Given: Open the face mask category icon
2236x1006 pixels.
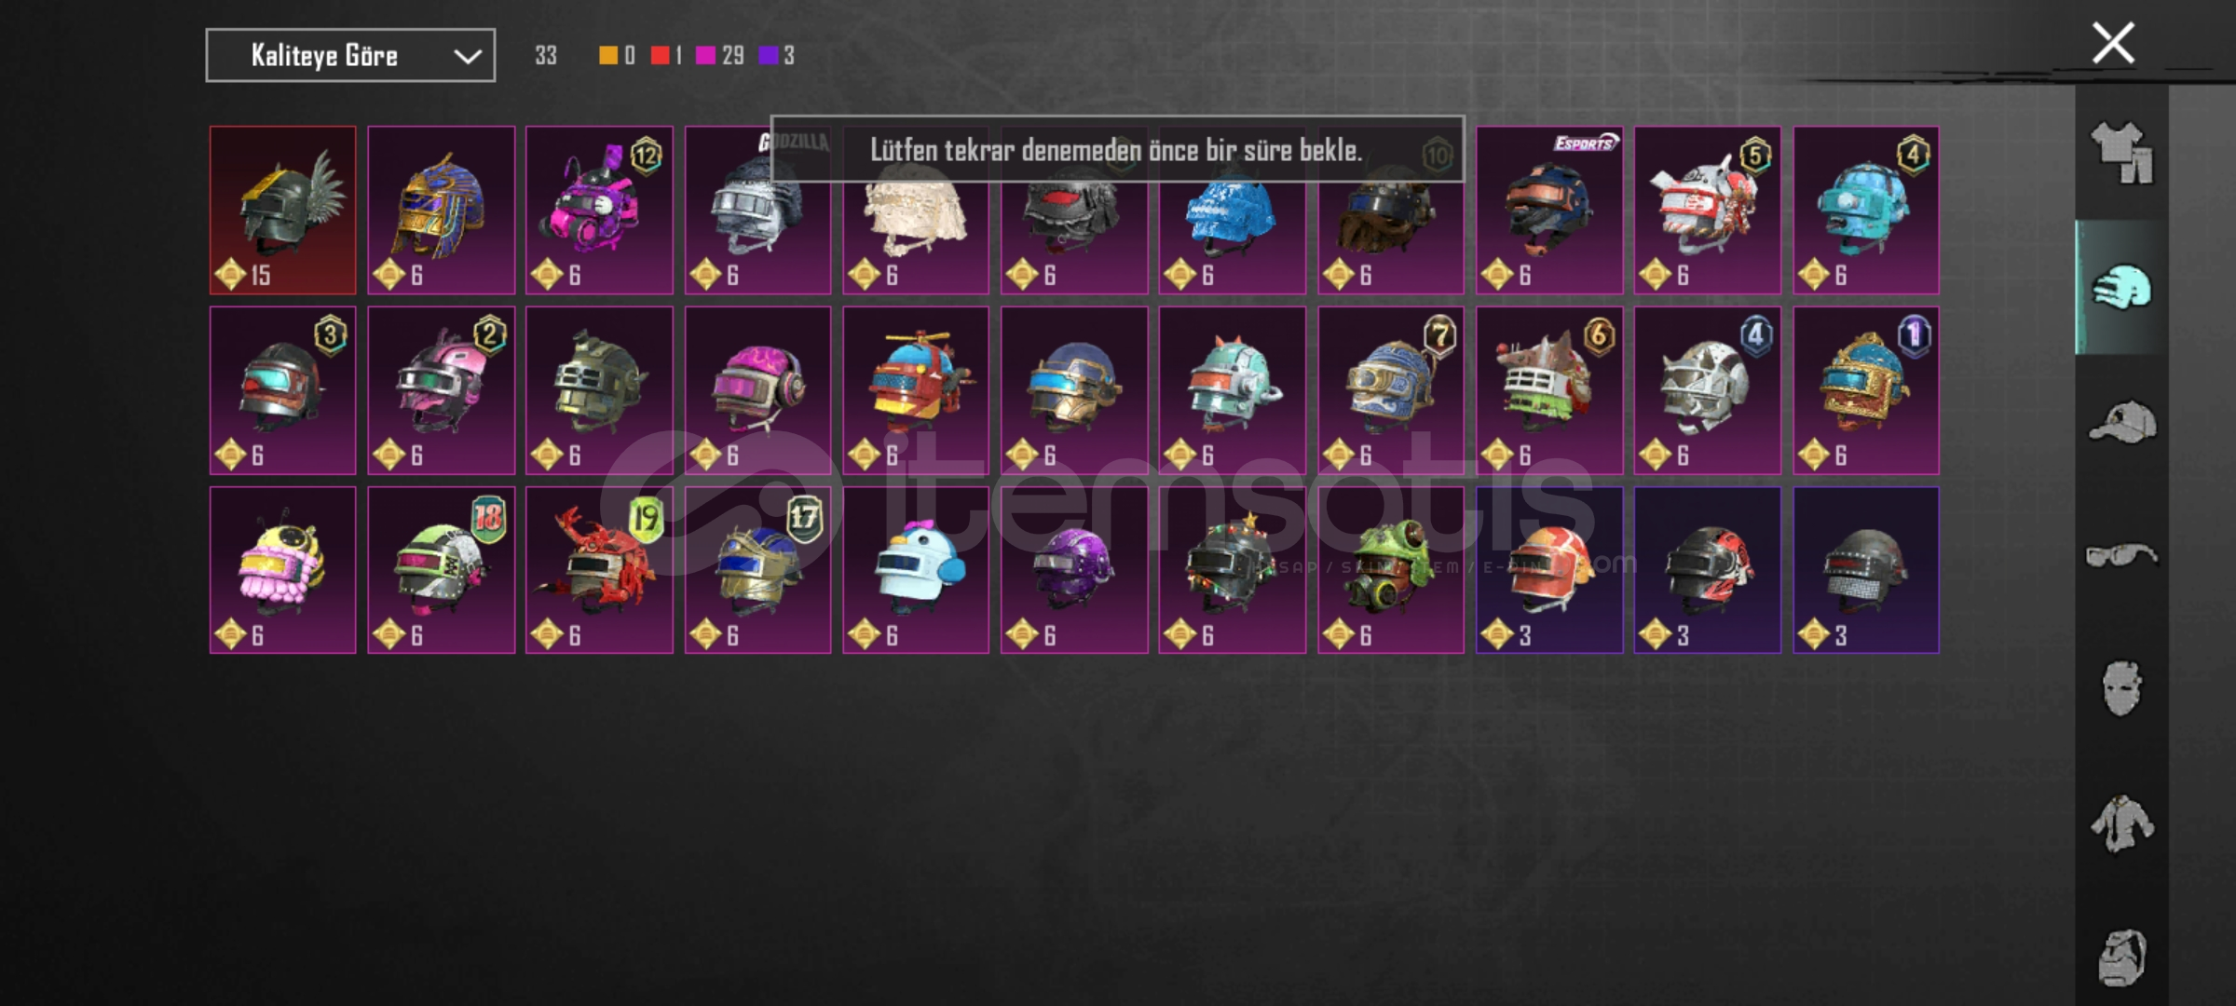Looking at the screenshot, I should 2122,689.
